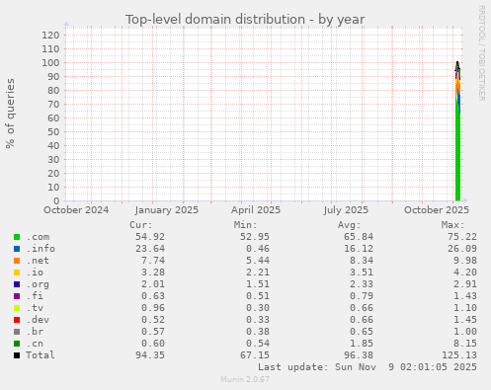Click the .net orange legend swatch

17,261
